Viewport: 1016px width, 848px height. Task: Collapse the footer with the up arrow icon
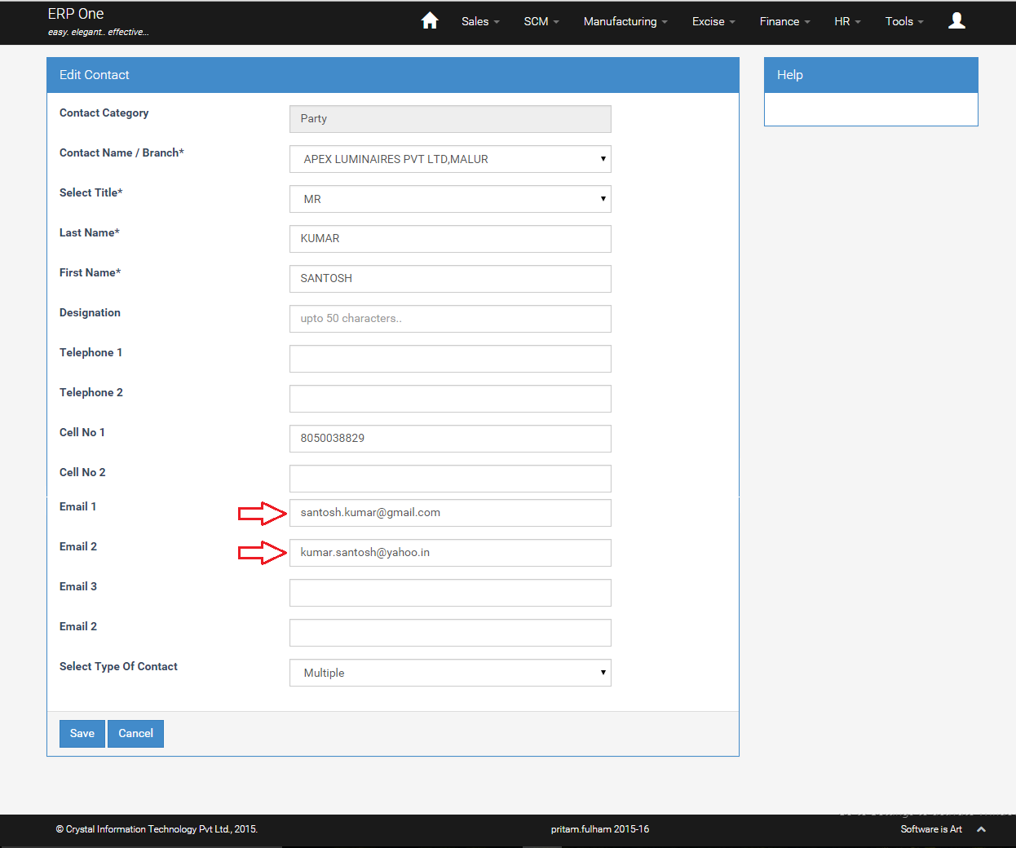980,828
